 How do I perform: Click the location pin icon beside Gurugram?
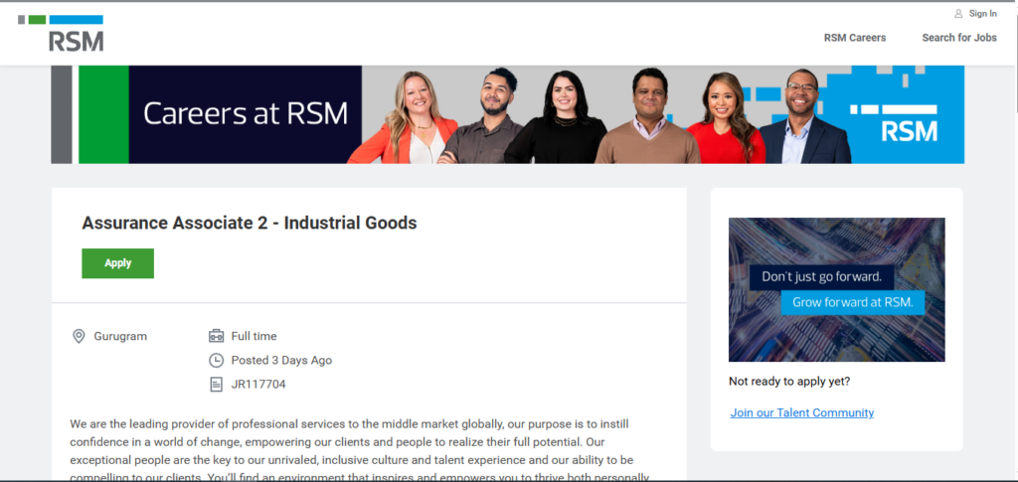[x=79, y=336]
